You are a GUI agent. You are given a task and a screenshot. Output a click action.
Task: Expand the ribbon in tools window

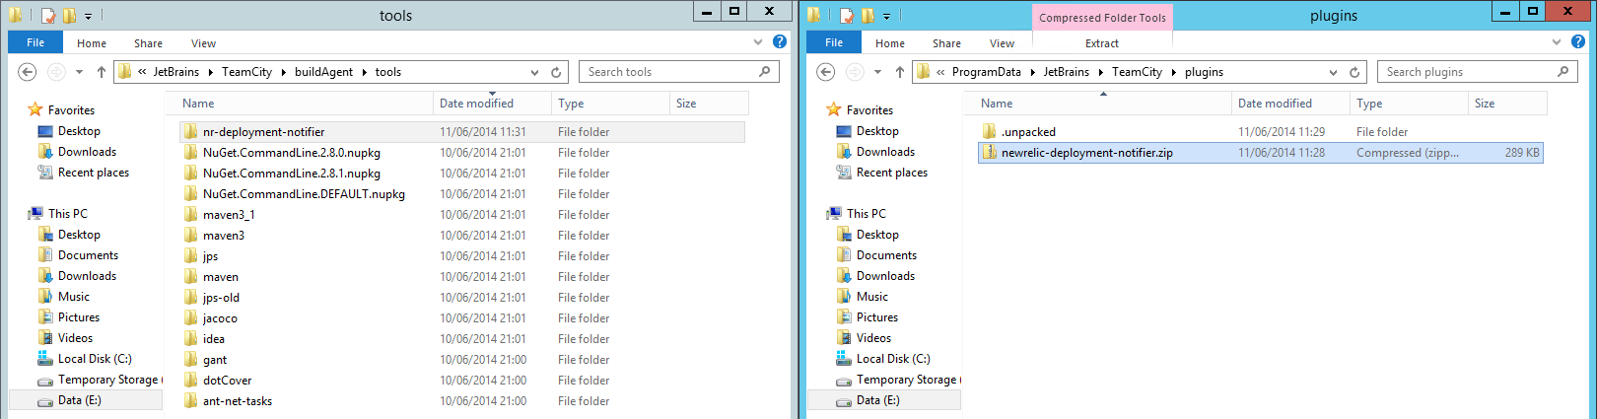coord(758,42)
